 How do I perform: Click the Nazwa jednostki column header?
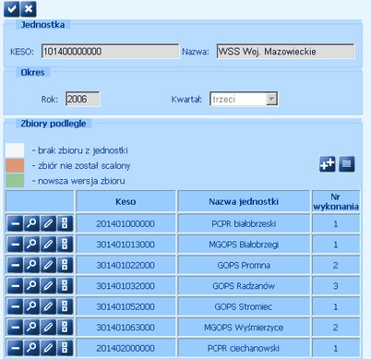click(244, 201)
